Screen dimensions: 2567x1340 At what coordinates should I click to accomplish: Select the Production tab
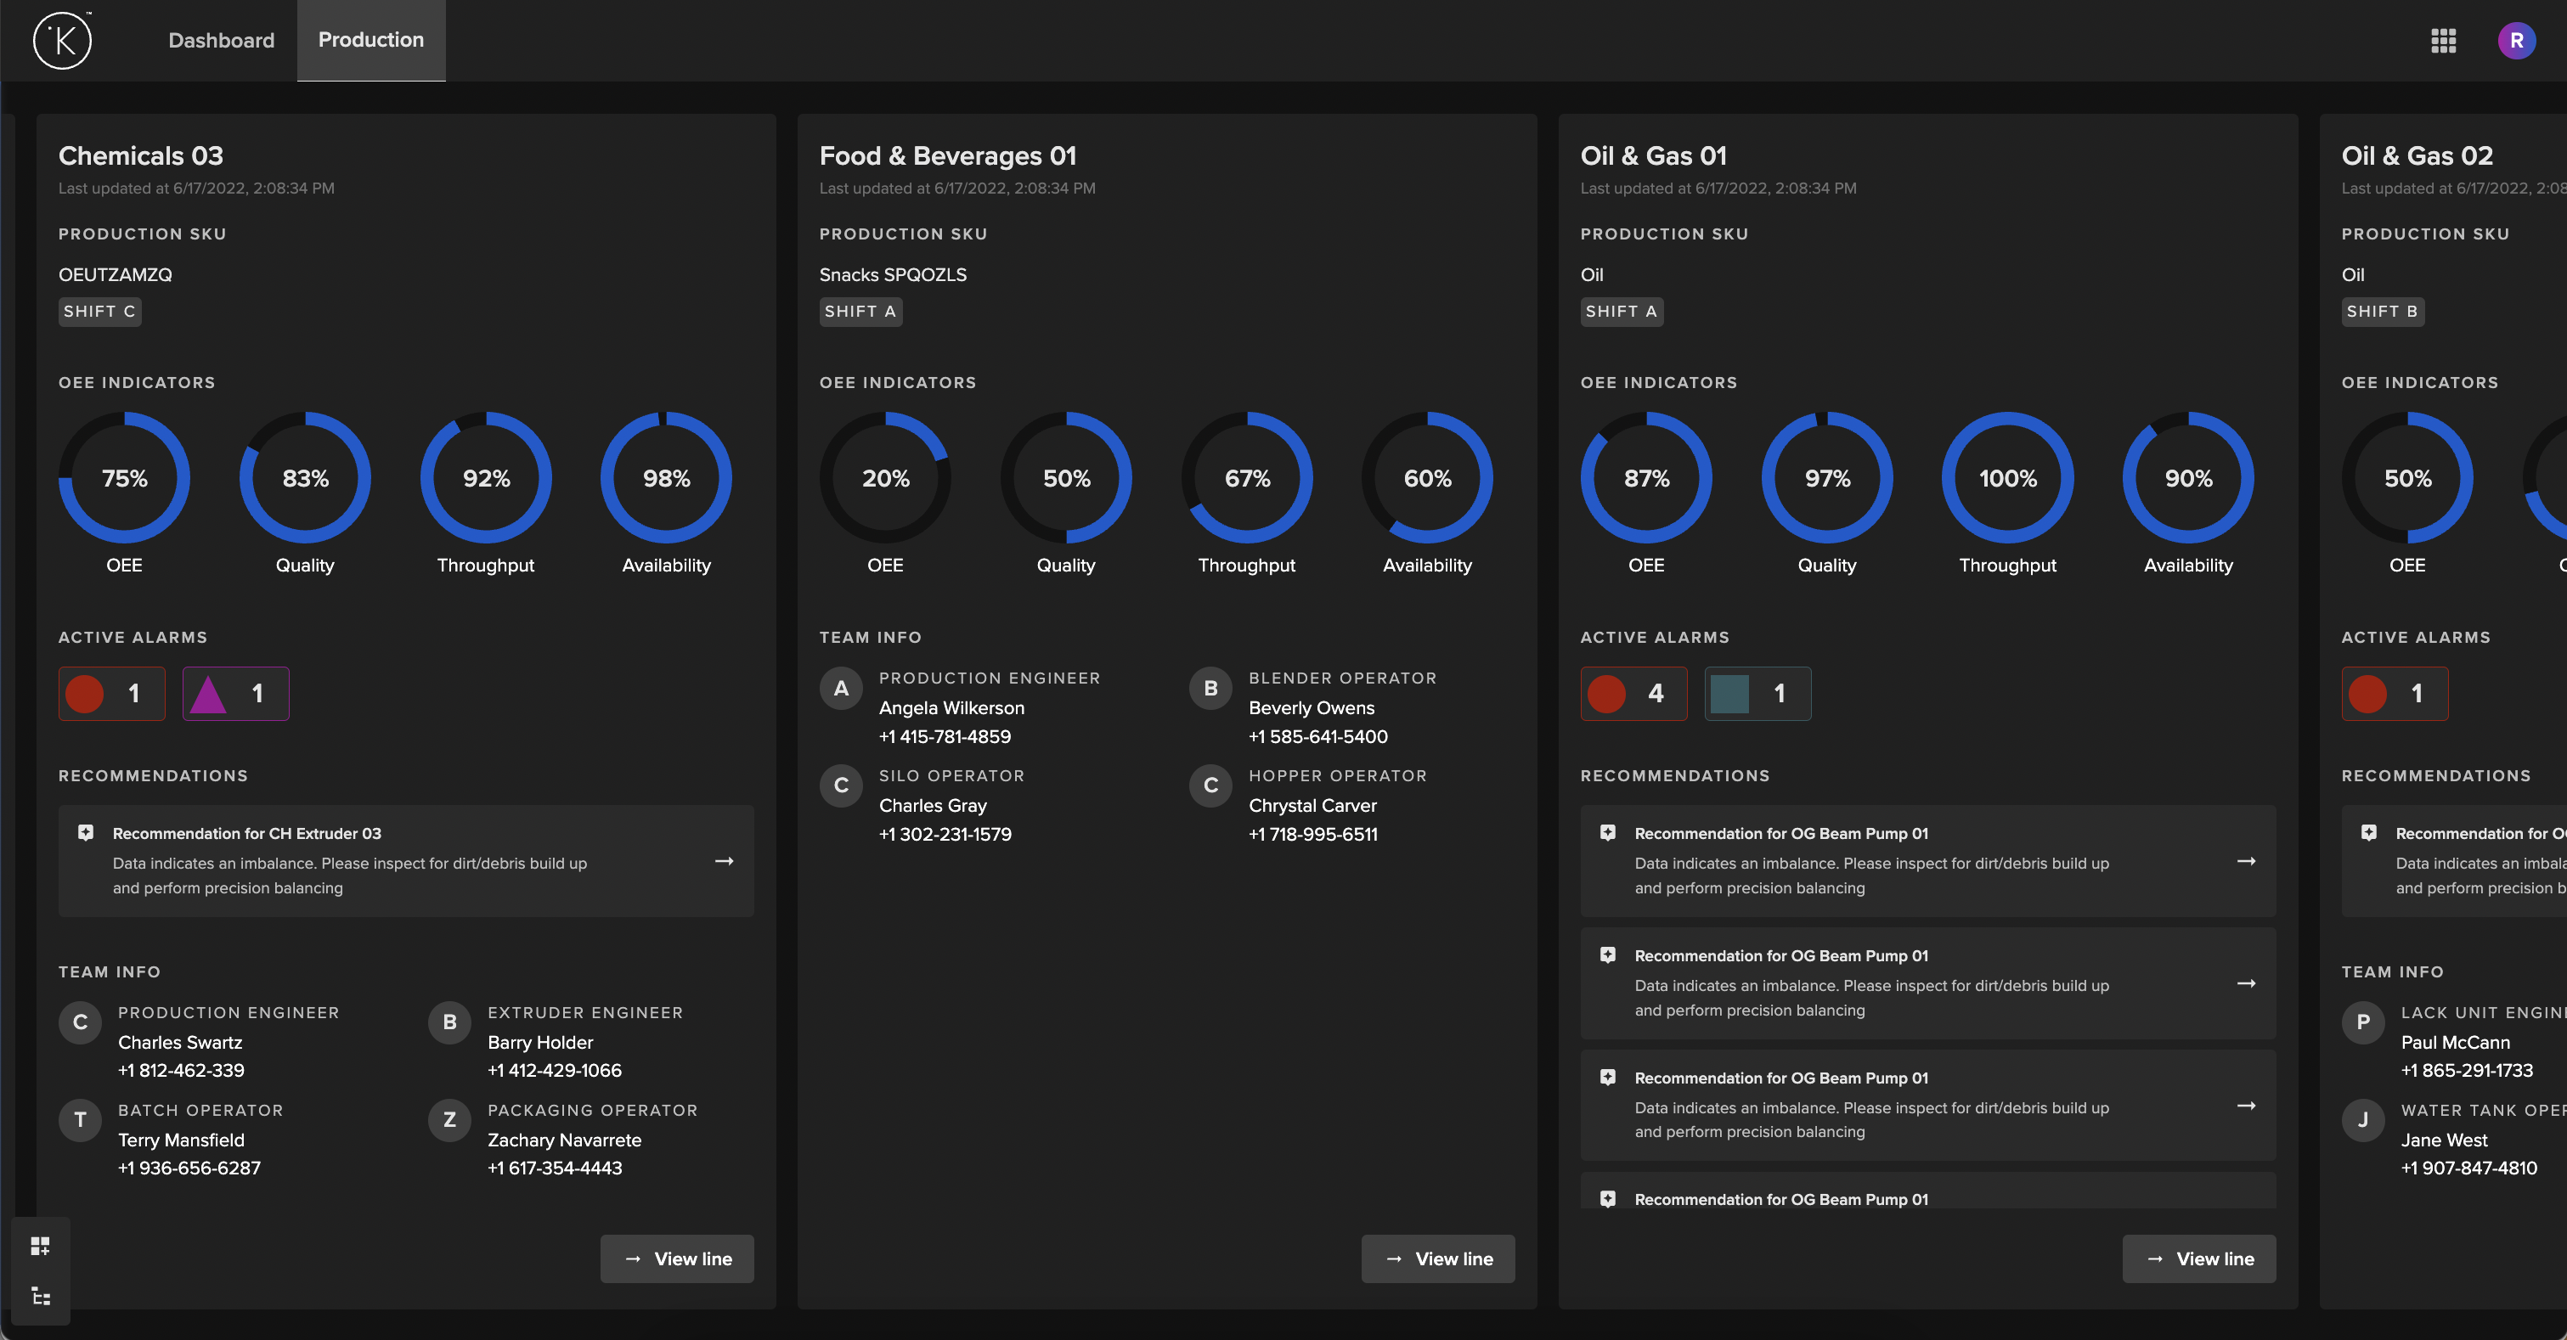(x=370, y=41)
